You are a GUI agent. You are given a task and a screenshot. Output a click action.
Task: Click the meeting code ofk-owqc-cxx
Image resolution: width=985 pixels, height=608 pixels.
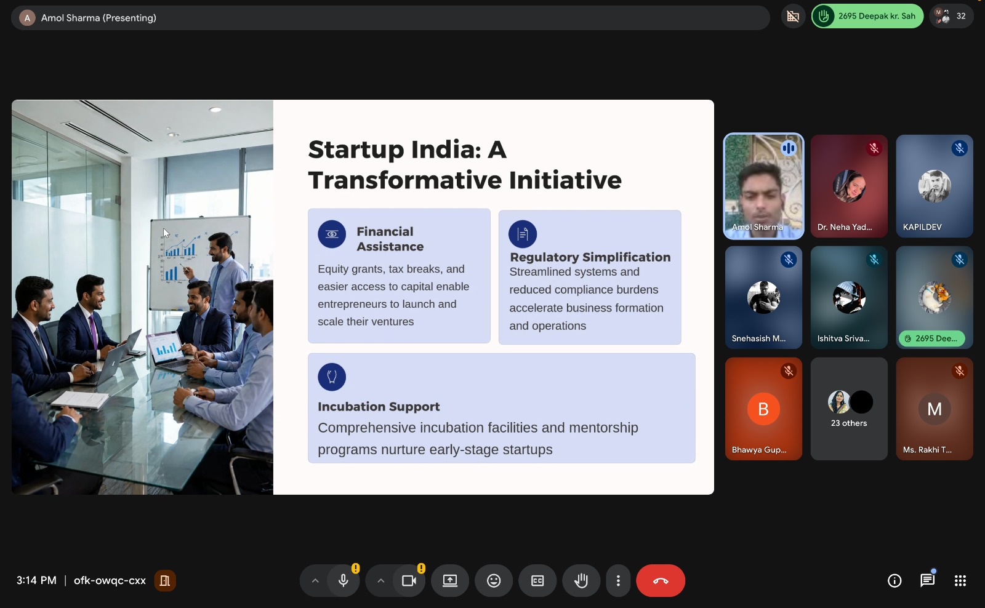110,580
